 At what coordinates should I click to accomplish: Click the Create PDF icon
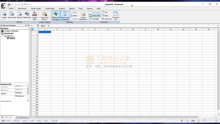(34, 15)
